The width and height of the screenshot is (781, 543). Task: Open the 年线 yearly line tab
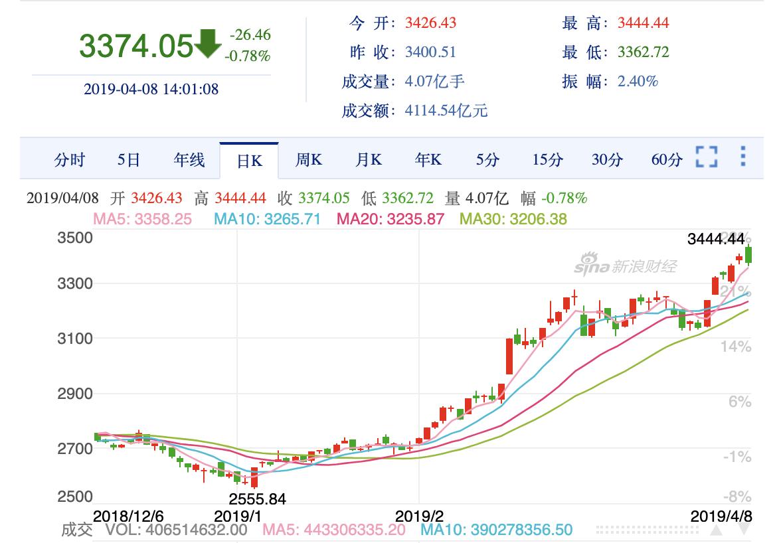point(189,160)
